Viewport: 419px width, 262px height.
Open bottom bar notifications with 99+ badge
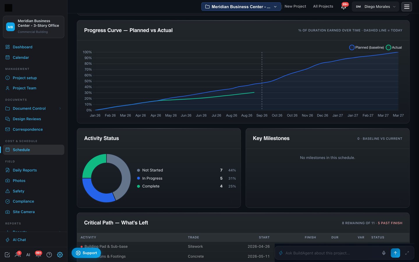pos(38,254)
